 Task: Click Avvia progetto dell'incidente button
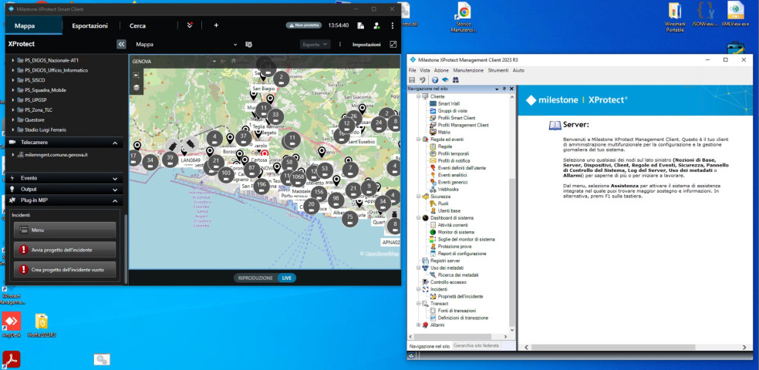[64, 250]
